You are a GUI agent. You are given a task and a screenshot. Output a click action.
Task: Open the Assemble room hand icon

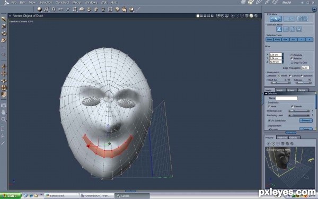[243, 3]
